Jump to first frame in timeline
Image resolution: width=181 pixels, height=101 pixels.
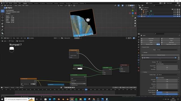click(x=65, y=88)
